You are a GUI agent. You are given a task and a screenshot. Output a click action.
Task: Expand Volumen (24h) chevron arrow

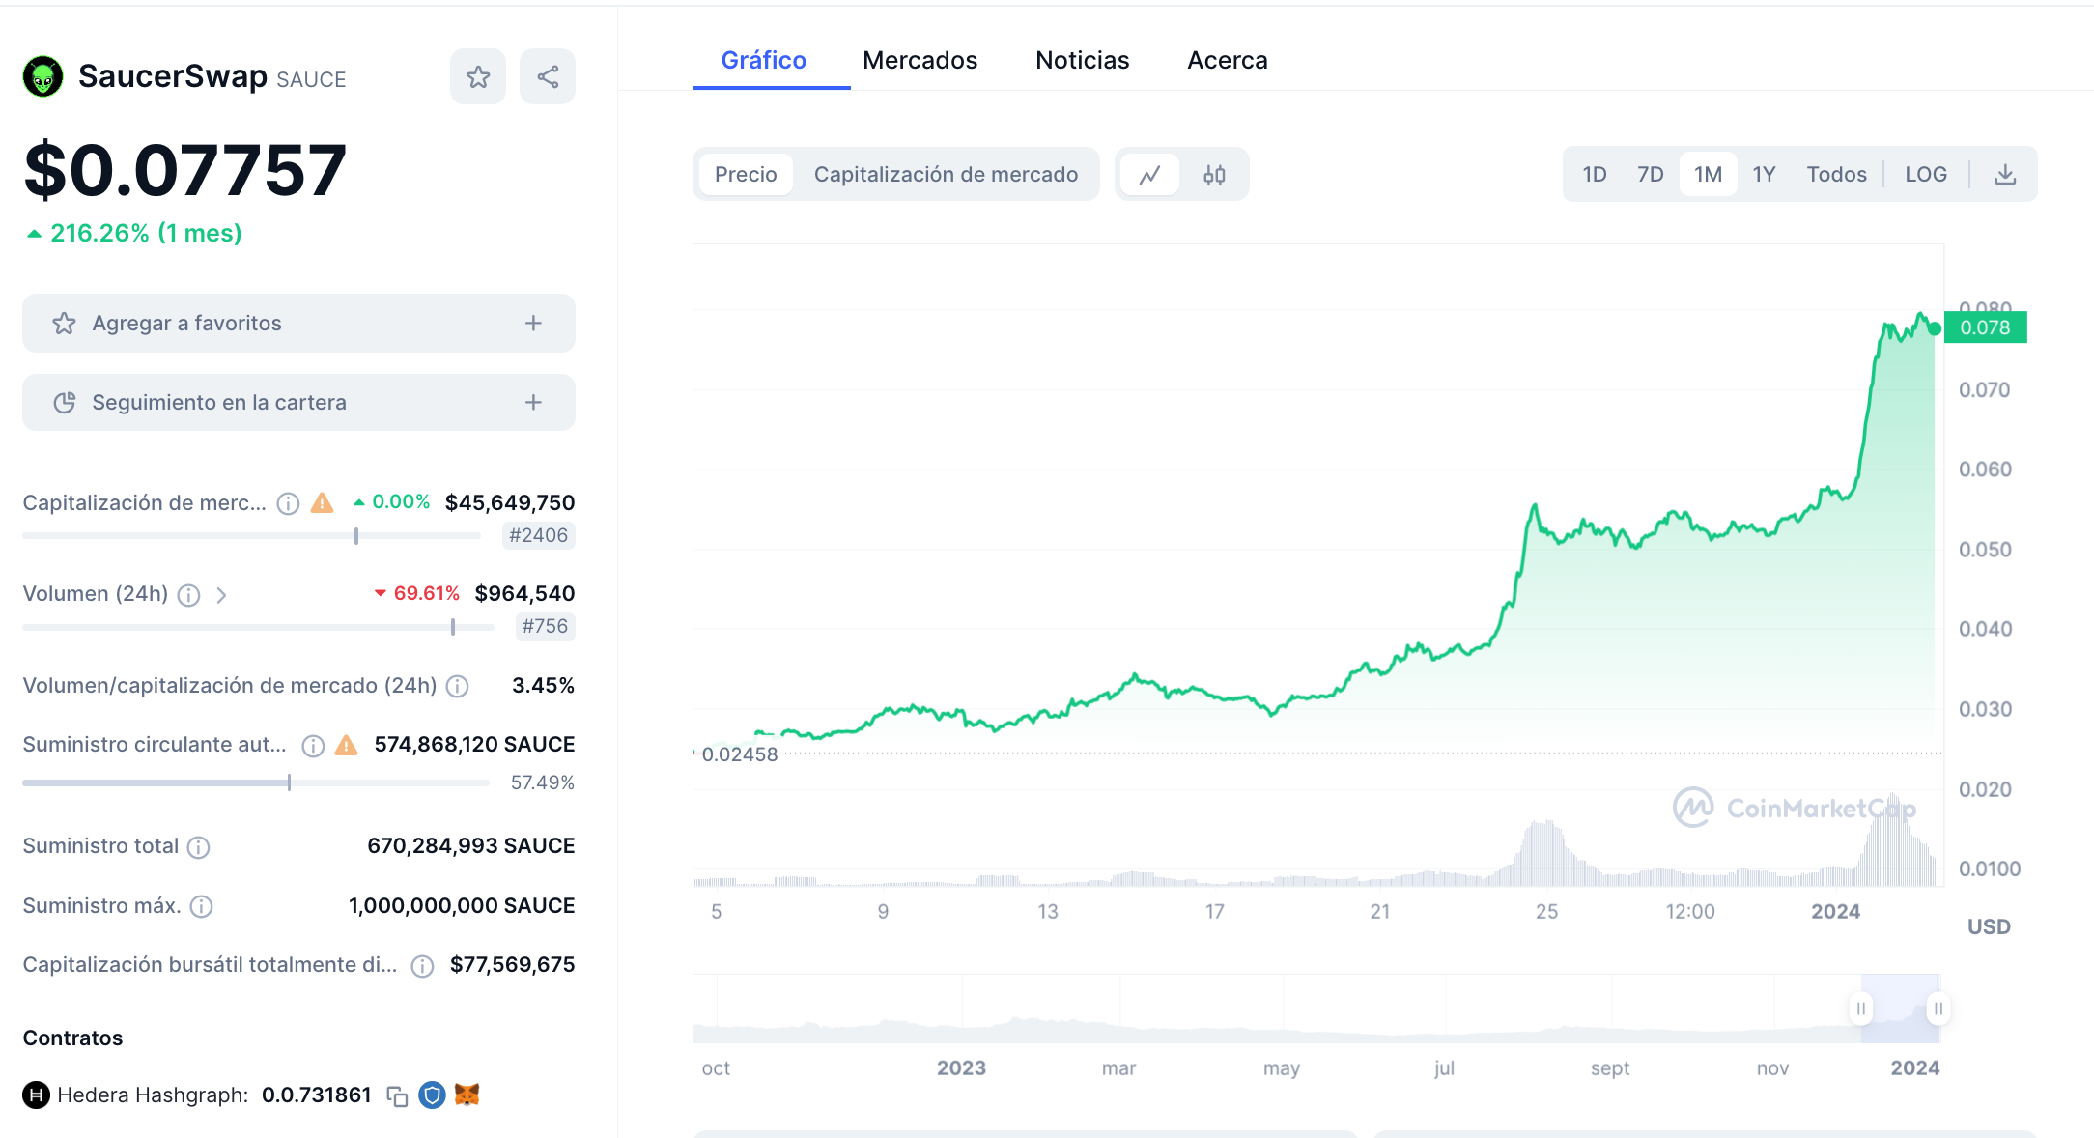pos(221,595)
